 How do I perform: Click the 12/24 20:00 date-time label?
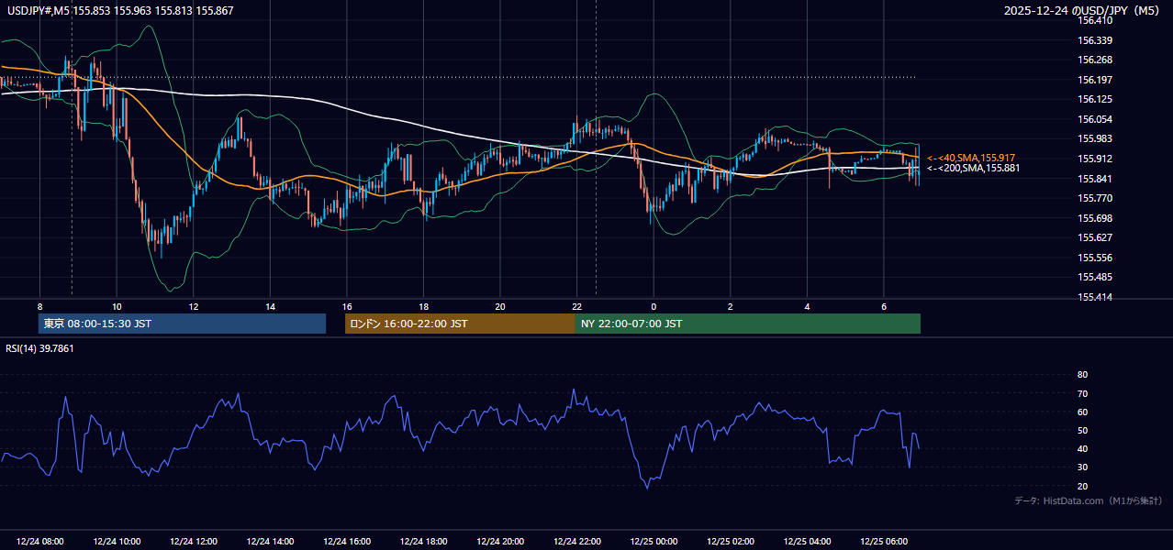point(500,542)
